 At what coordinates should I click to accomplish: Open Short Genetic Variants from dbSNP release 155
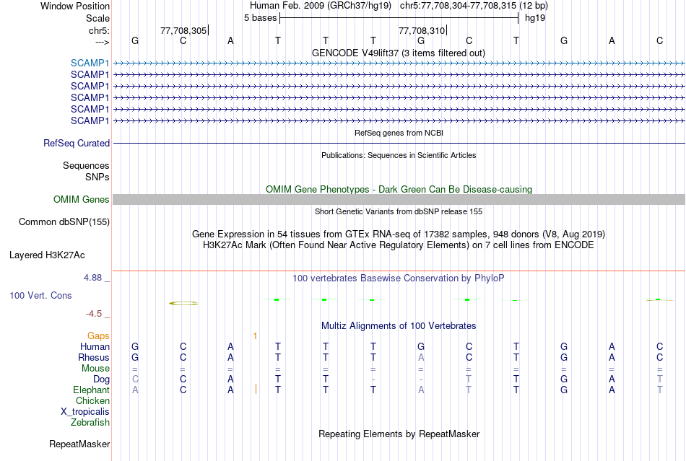(x=399, y=211)
